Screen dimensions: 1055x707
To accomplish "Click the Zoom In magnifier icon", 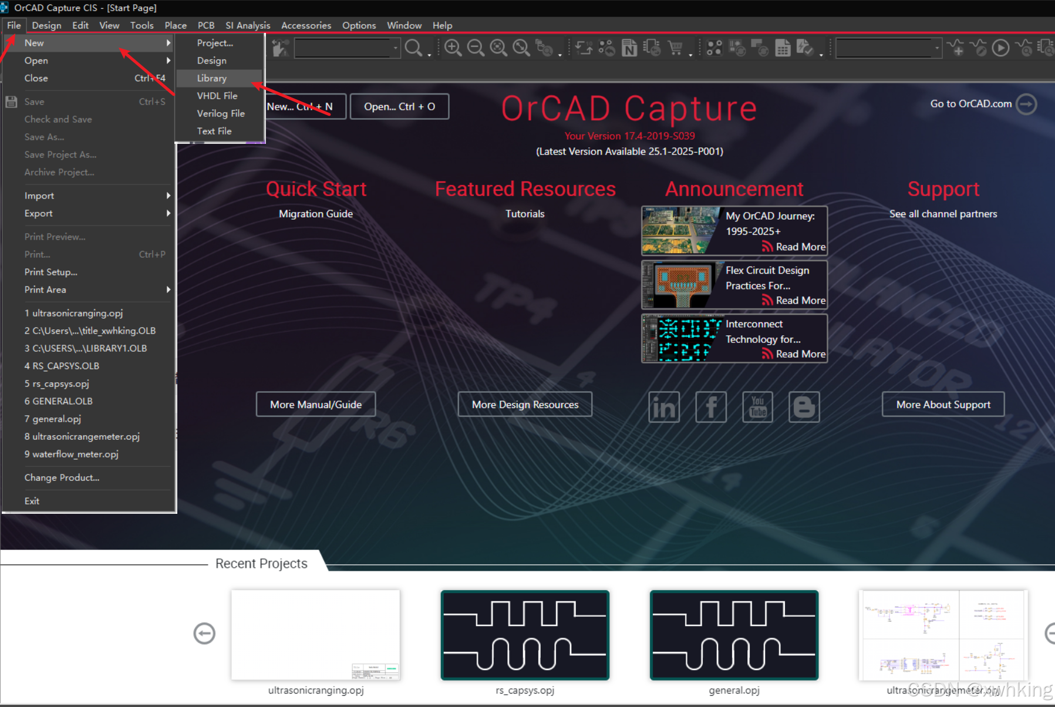I will pos(453,48).
